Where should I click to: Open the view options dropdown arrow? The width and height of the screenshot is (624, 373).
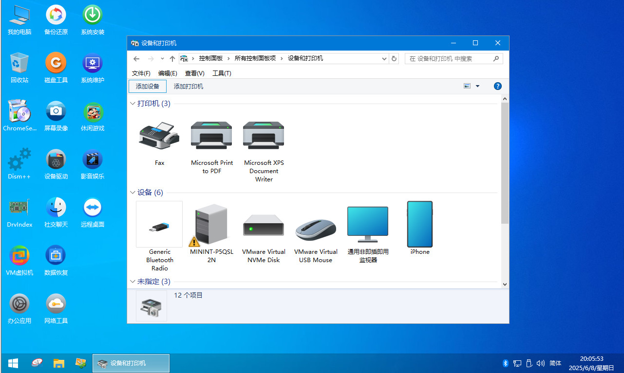(477, 86)
